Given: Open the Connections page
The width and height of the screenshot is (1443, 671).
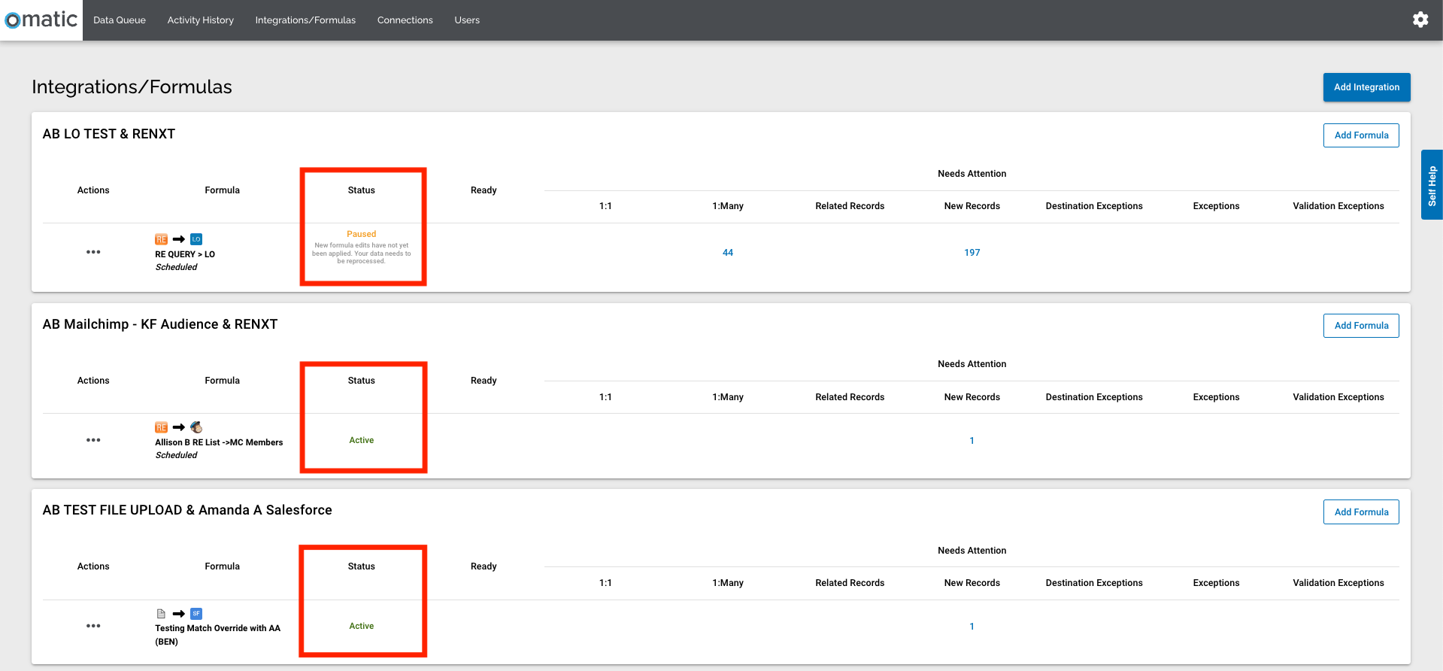Looking at the screenshot, I should [405, 20].
